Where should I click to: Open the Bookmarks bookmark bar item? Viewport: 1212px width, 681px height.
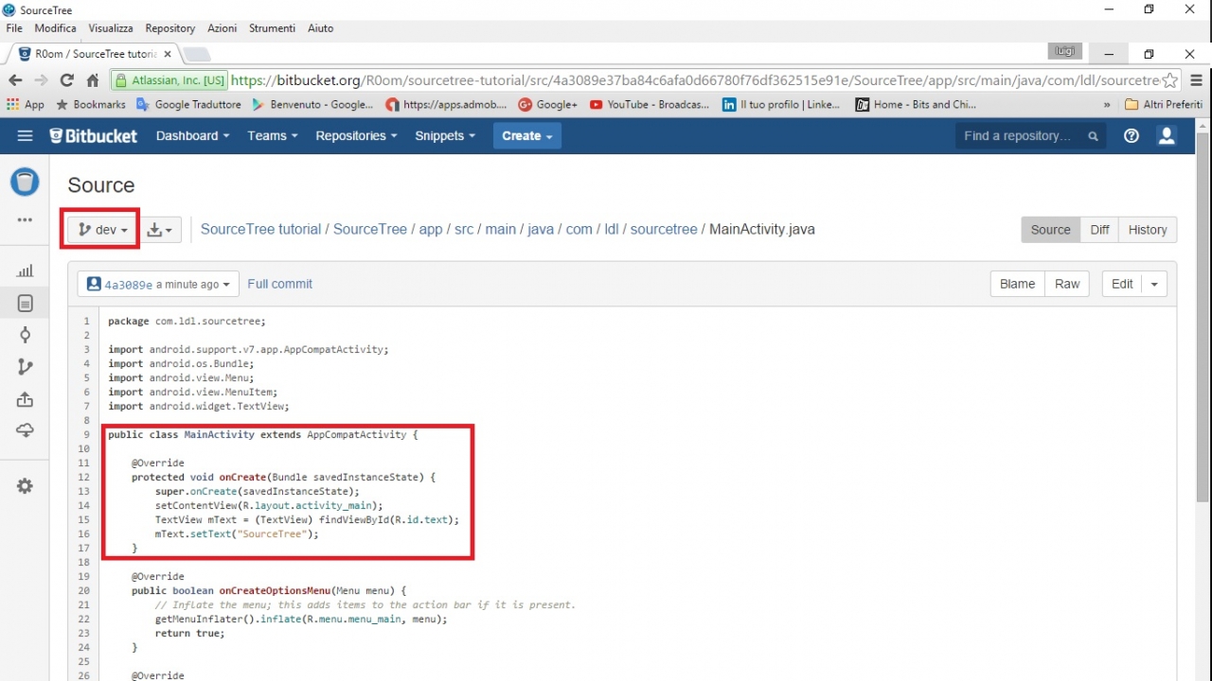tap(91, 104)
